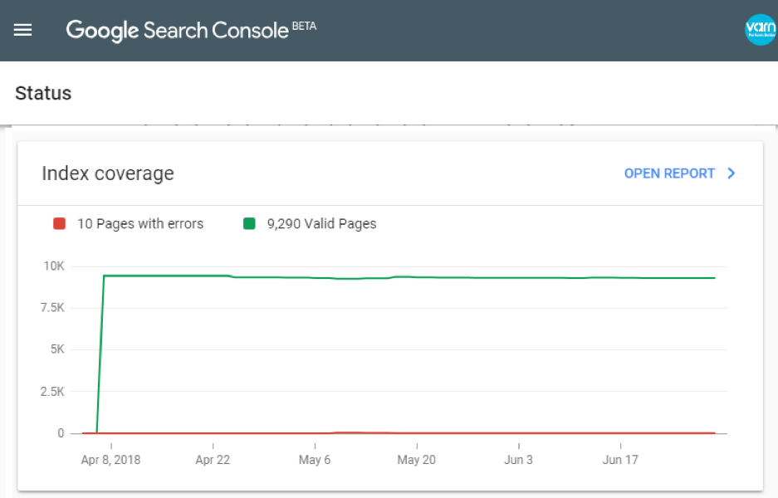Select the '10 Pages with errors' legend label
The height and width of the screenshot is (498, 778).
tap(140, 224)
